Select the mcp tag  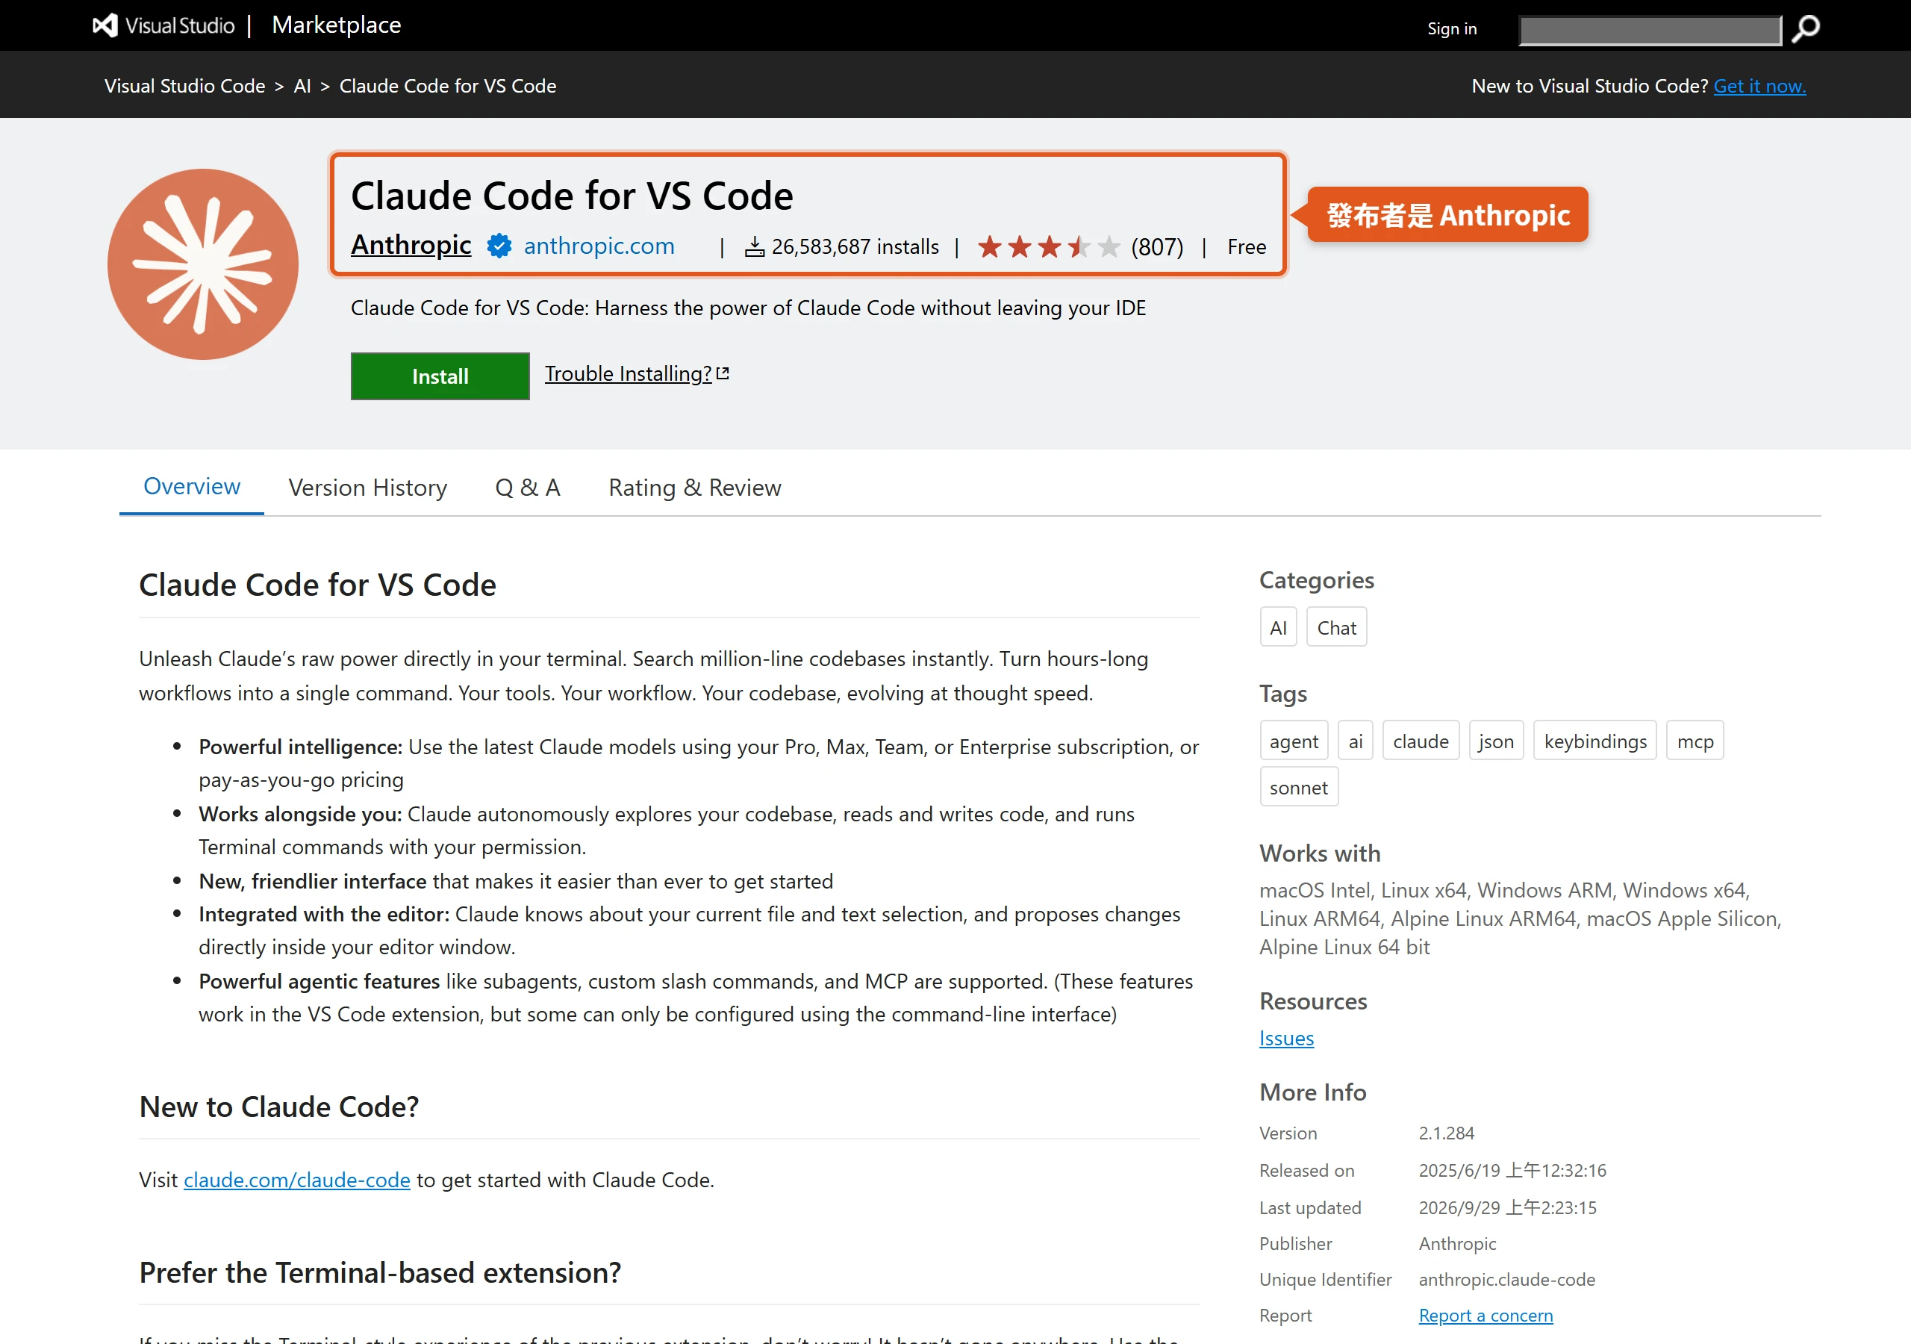click(x=1695, y=741)
